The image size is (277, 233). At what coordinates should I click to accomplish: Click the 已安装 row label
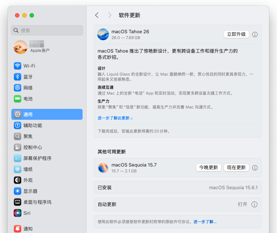(x=105, y=187)
